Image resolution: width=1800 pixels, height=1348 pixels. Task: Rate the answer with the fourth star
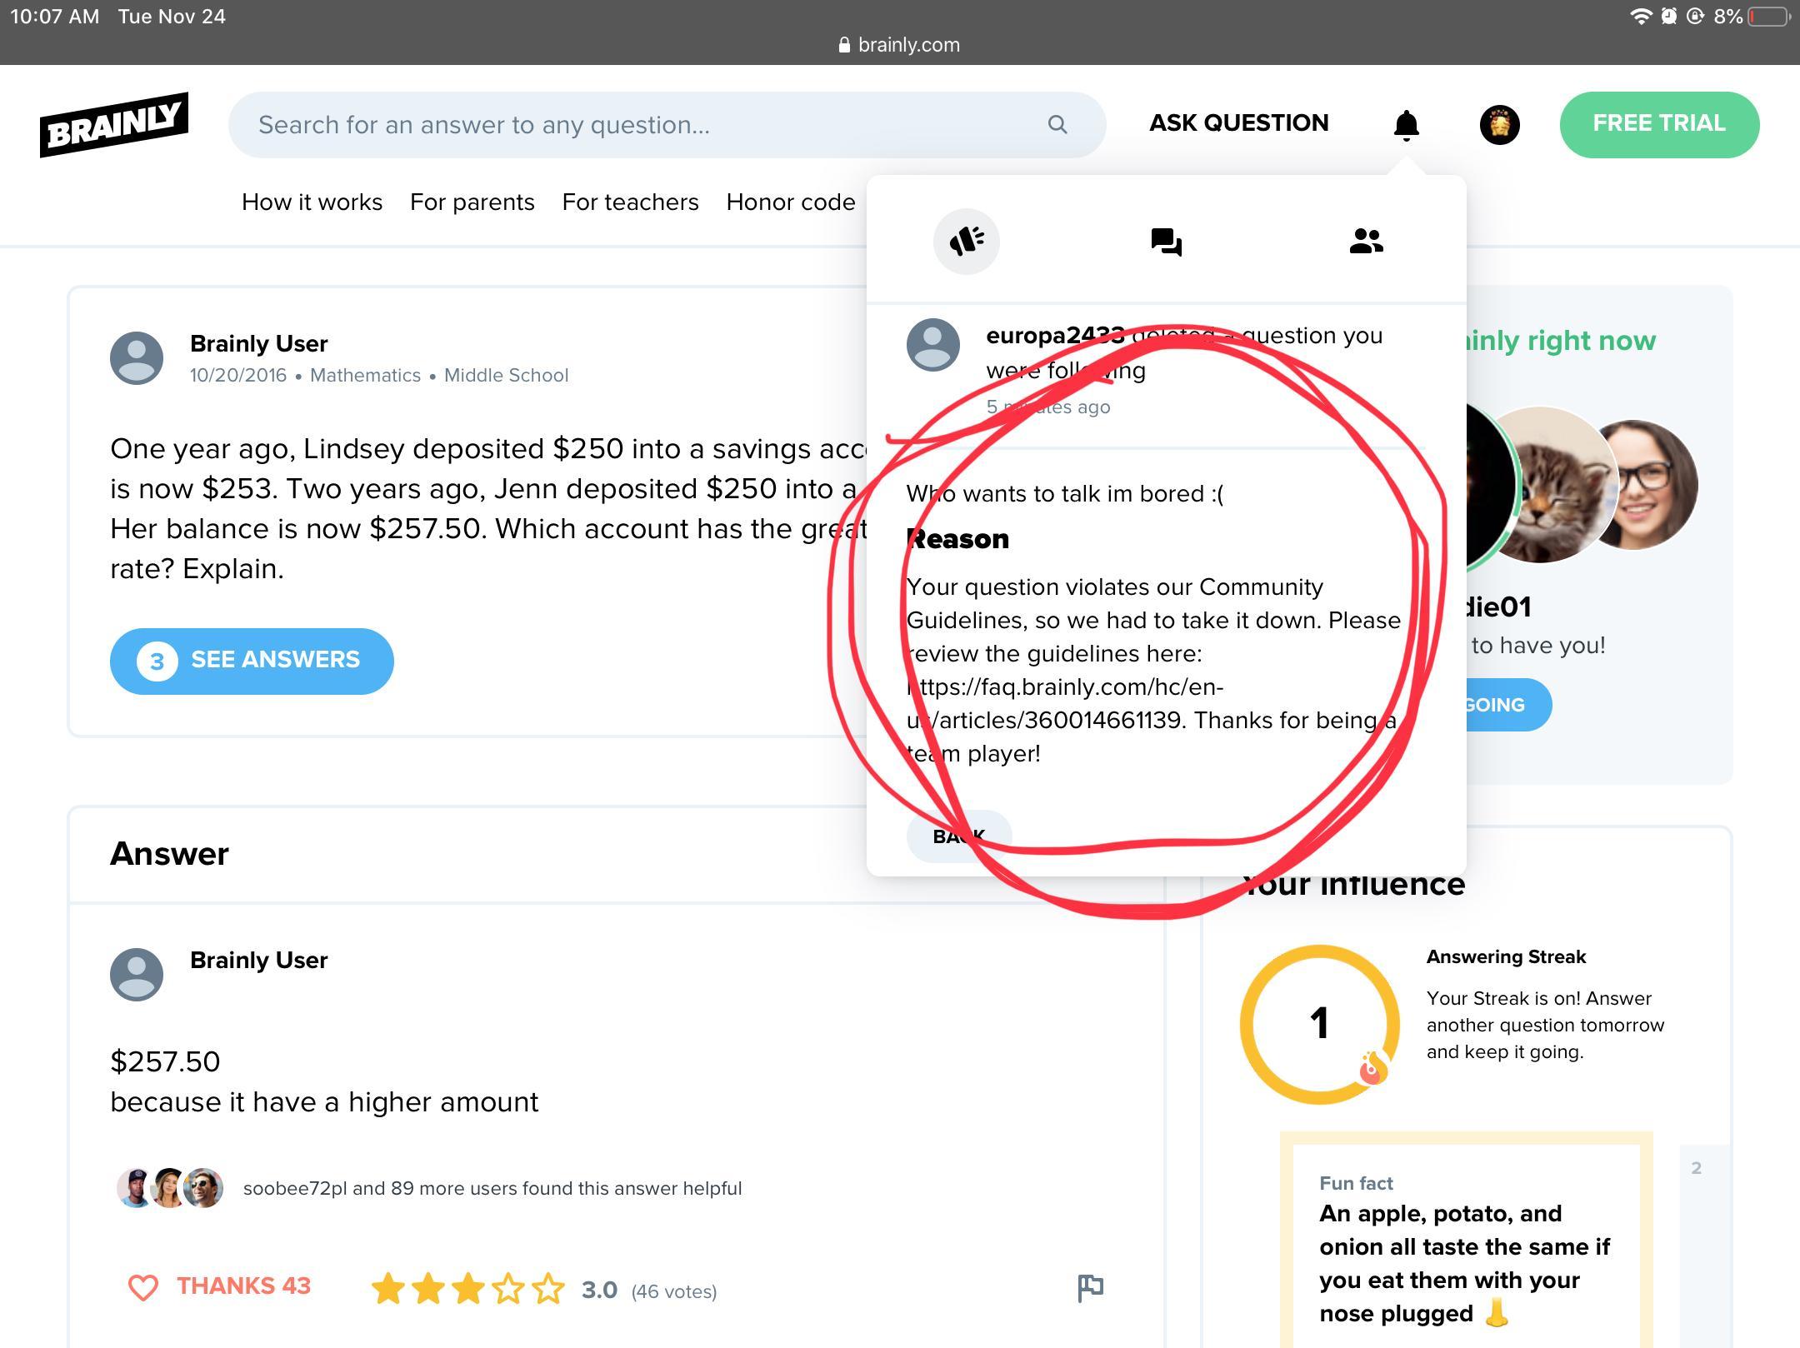pyautogui.click(x=508, y=1289)
